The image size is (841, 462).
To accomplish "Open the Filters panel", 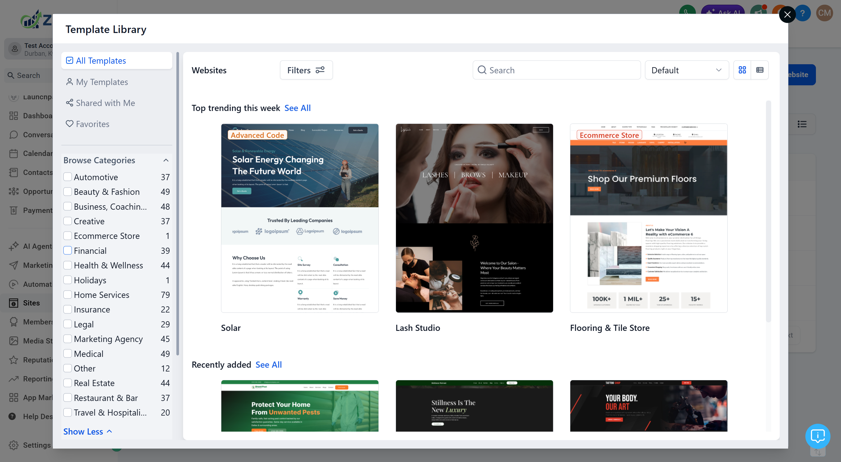I will (x=306, y=70).
